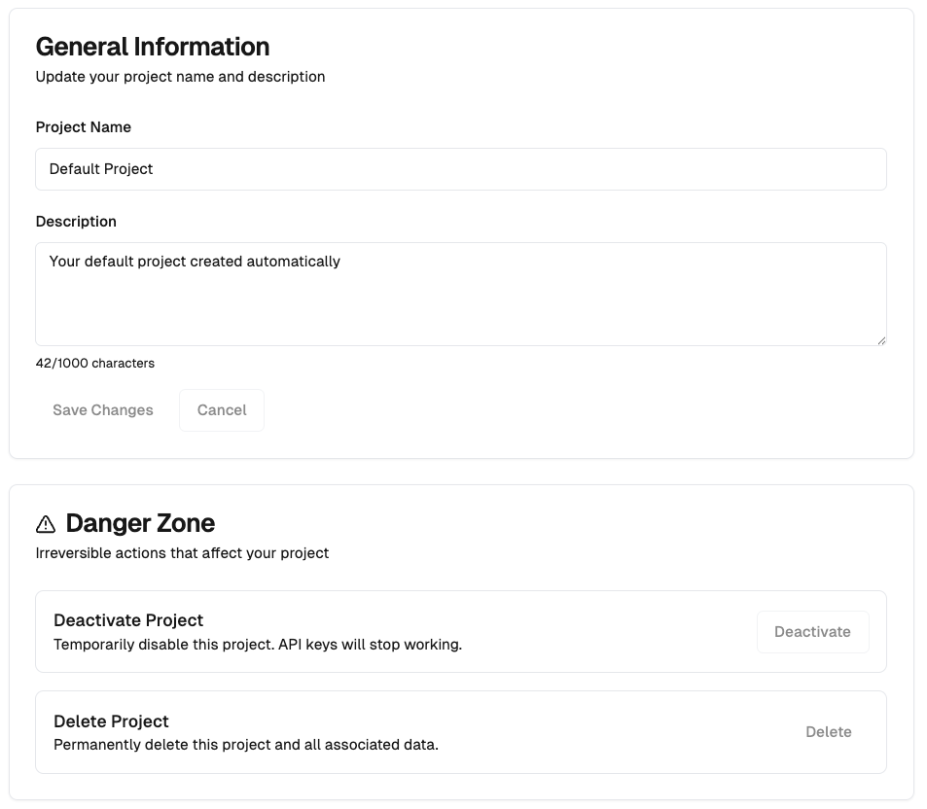Click the Save Changes button

coord(102,409)
